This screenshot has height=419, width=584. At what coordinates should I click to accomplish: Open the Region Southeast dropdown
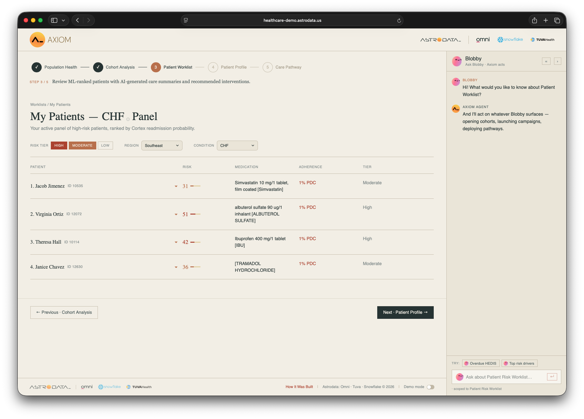point(162,145)
